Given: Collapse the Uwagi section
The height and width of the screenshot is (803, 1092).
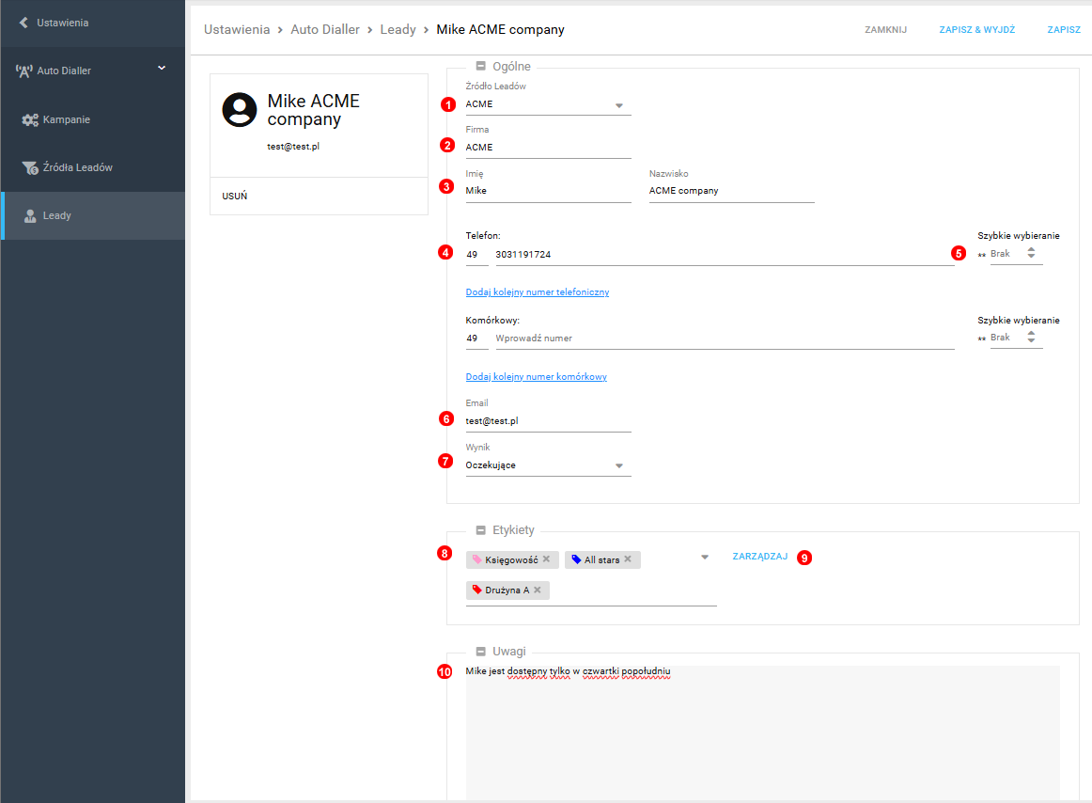Looking at the screenshot, I should pos(480,651).
